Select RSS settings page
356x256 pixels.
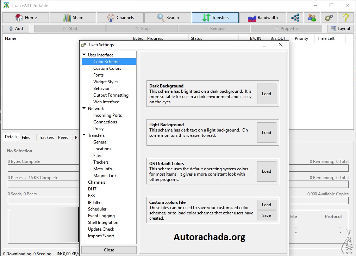(x=91, y=196)
